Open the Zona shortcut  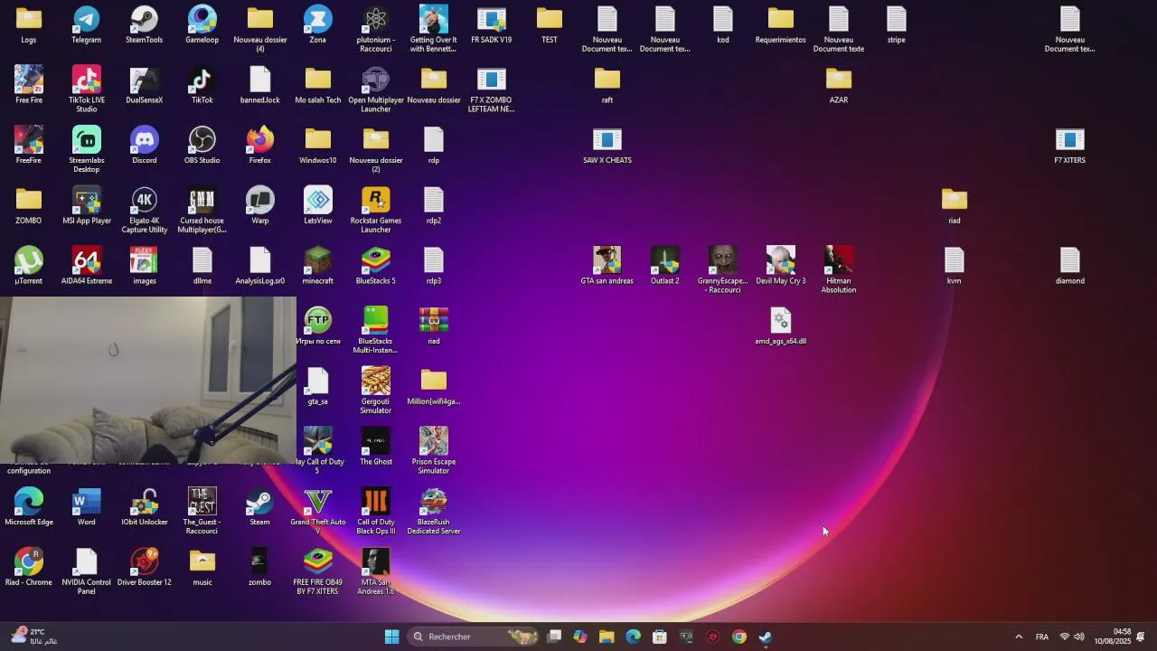click(318, 24)
